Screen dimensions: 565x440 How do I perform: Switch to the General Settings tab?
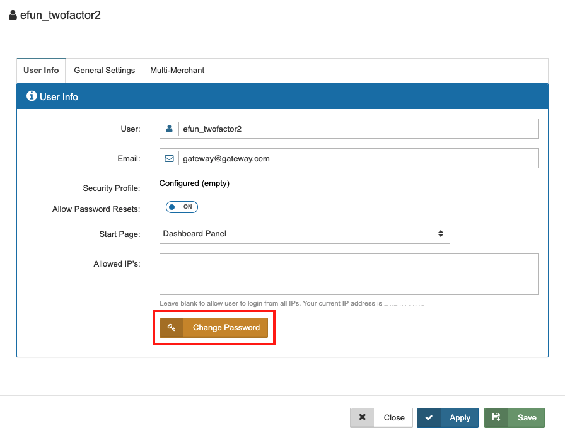point(105,71)
